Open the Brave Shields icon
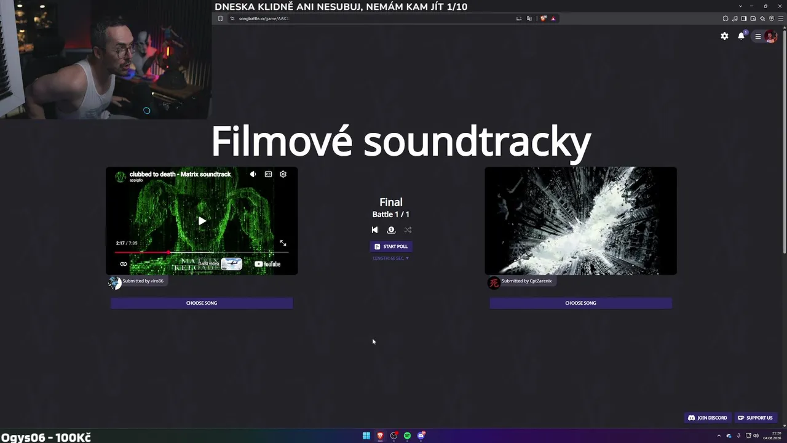 (x=543, y=18)
